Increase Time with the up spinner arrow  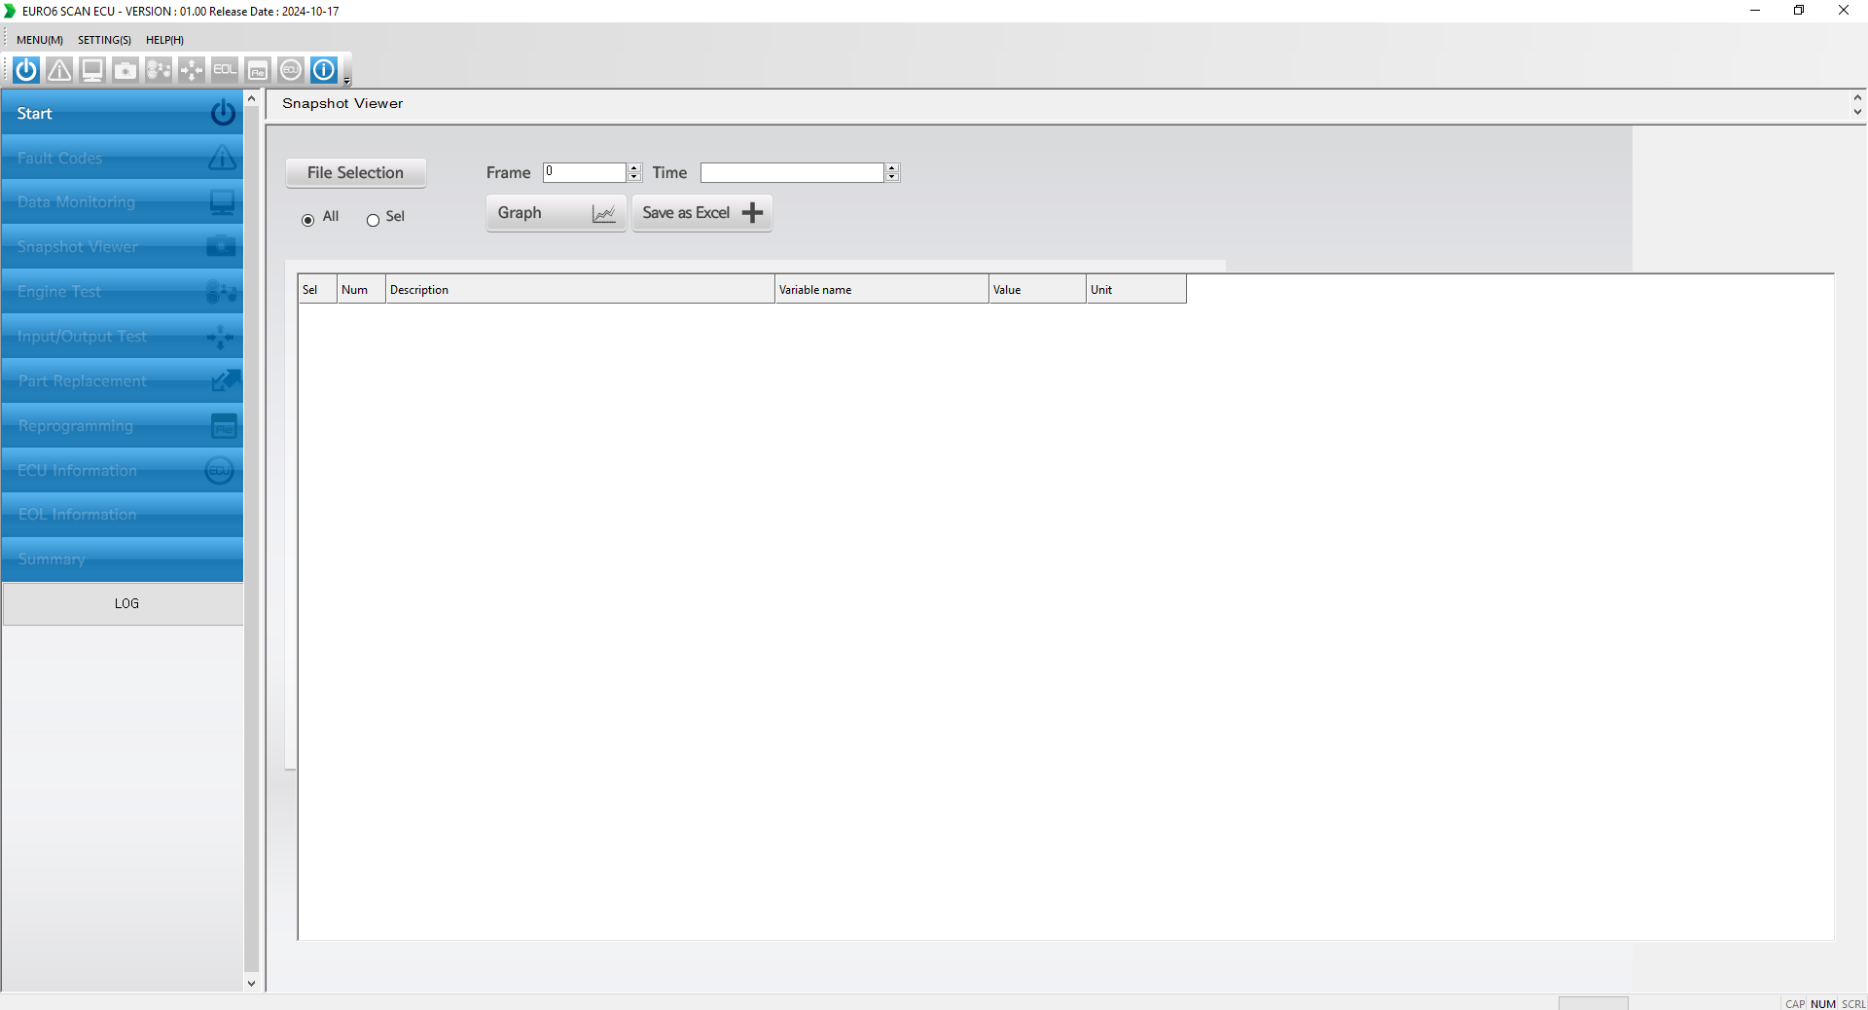click(892, 167)
